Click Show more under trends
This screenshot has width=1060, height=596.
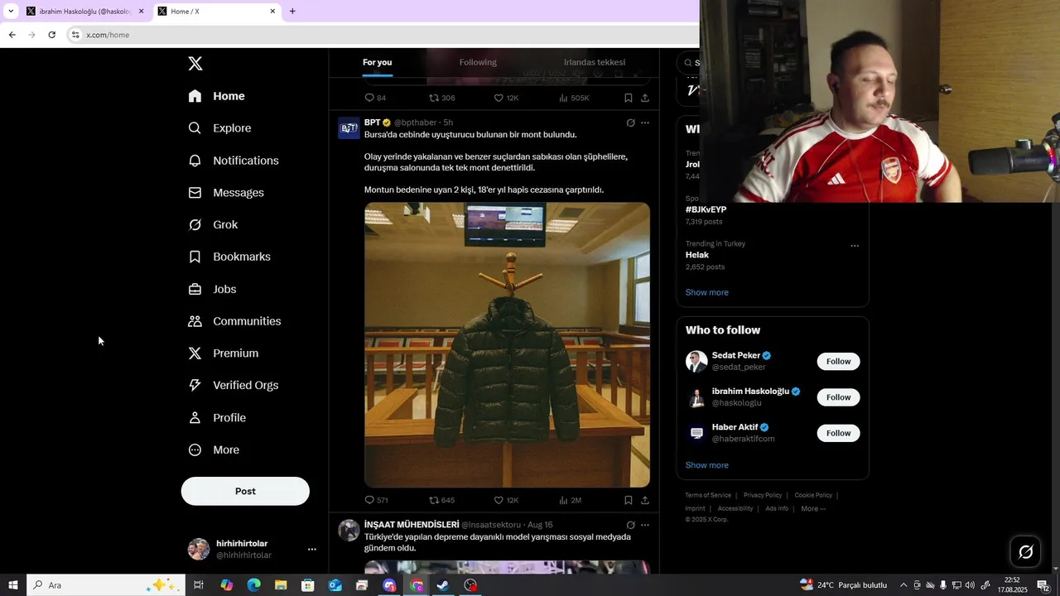pos(706,292)
